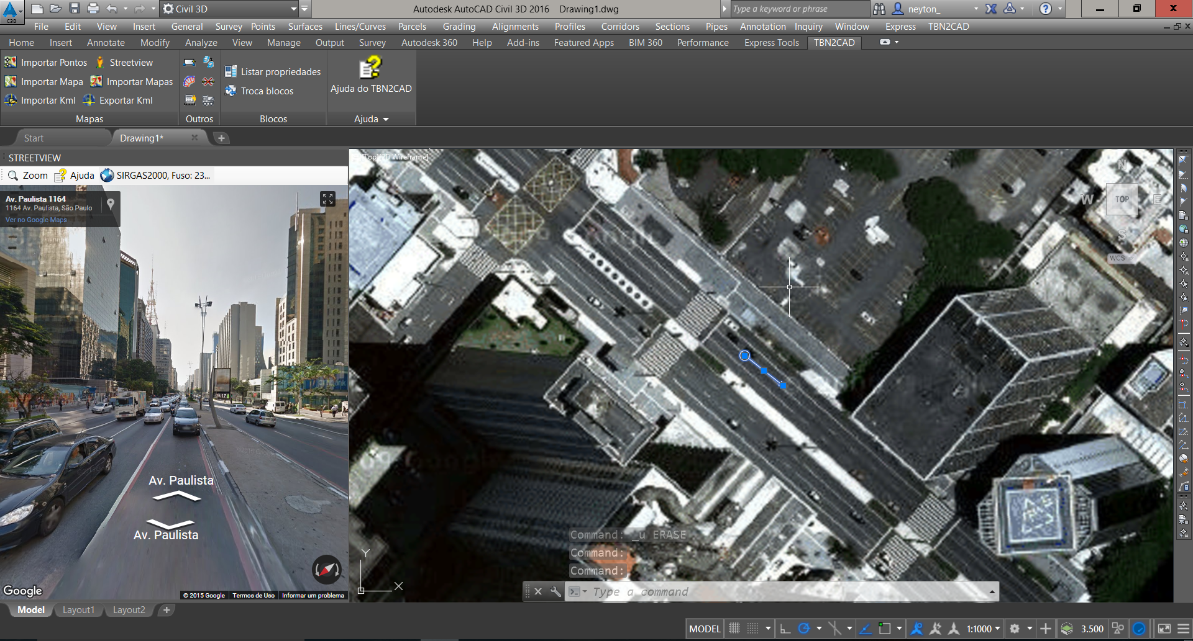Screen dimensions: 1193x641
Task: Open Ajuda do TBN2CAD help
Action: tap(370, 76)
